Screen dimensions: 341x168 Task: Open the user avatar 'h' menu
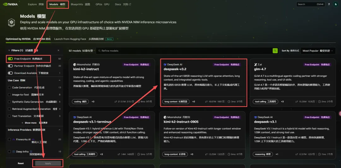click(336, 4)
